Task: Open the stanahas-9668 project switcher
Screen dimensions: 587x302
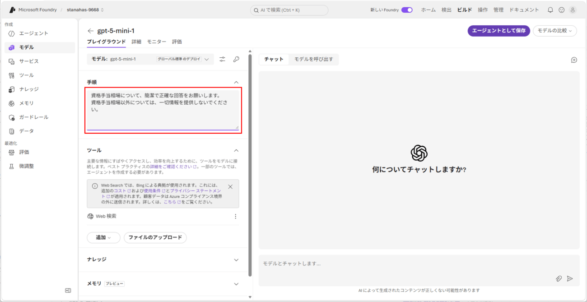Action: point(85,10)
